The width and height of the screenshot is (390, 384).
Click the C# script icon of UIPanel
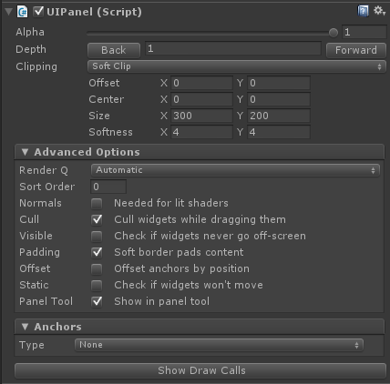click(x=23, y=12)
